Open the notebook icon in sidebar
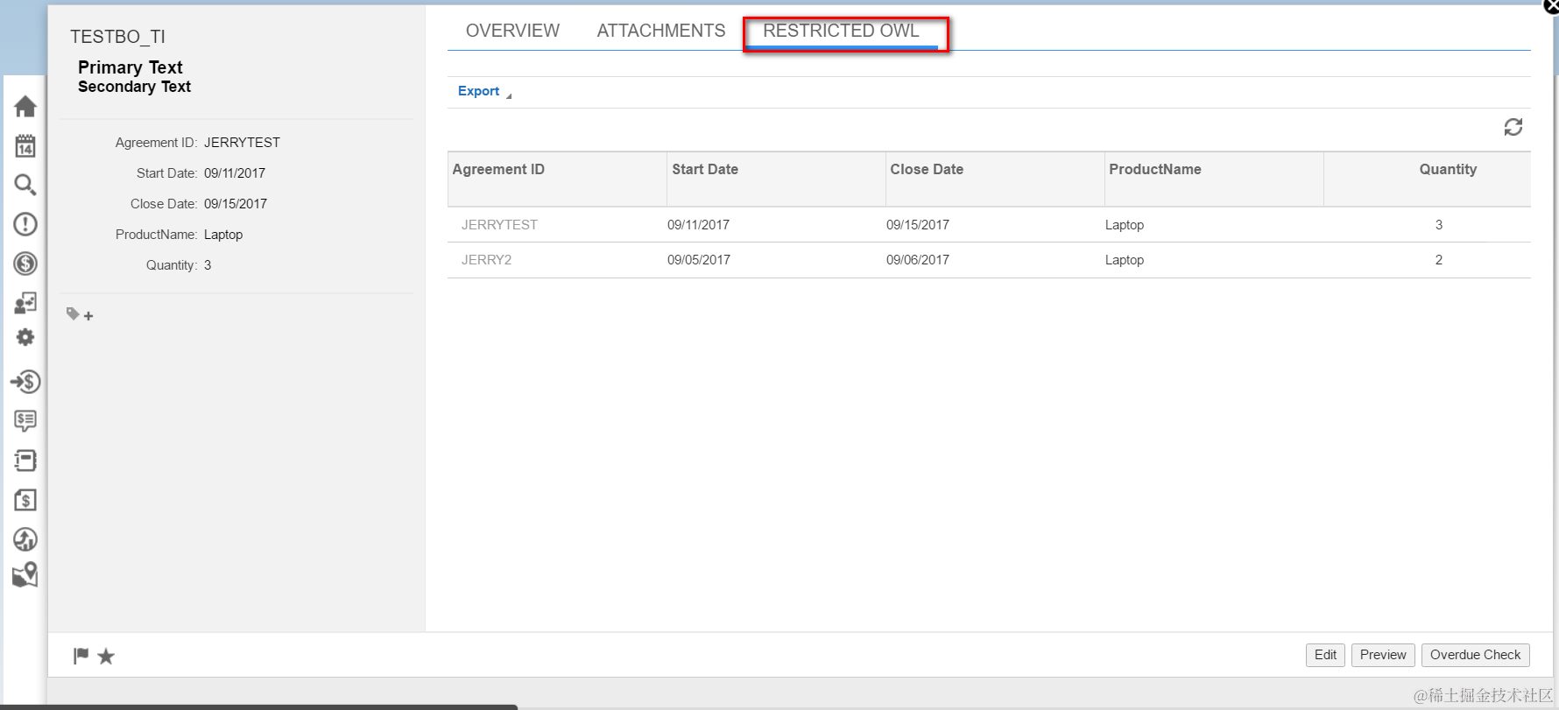This screenshot has width=1559, height=710. tap(25, 460)
